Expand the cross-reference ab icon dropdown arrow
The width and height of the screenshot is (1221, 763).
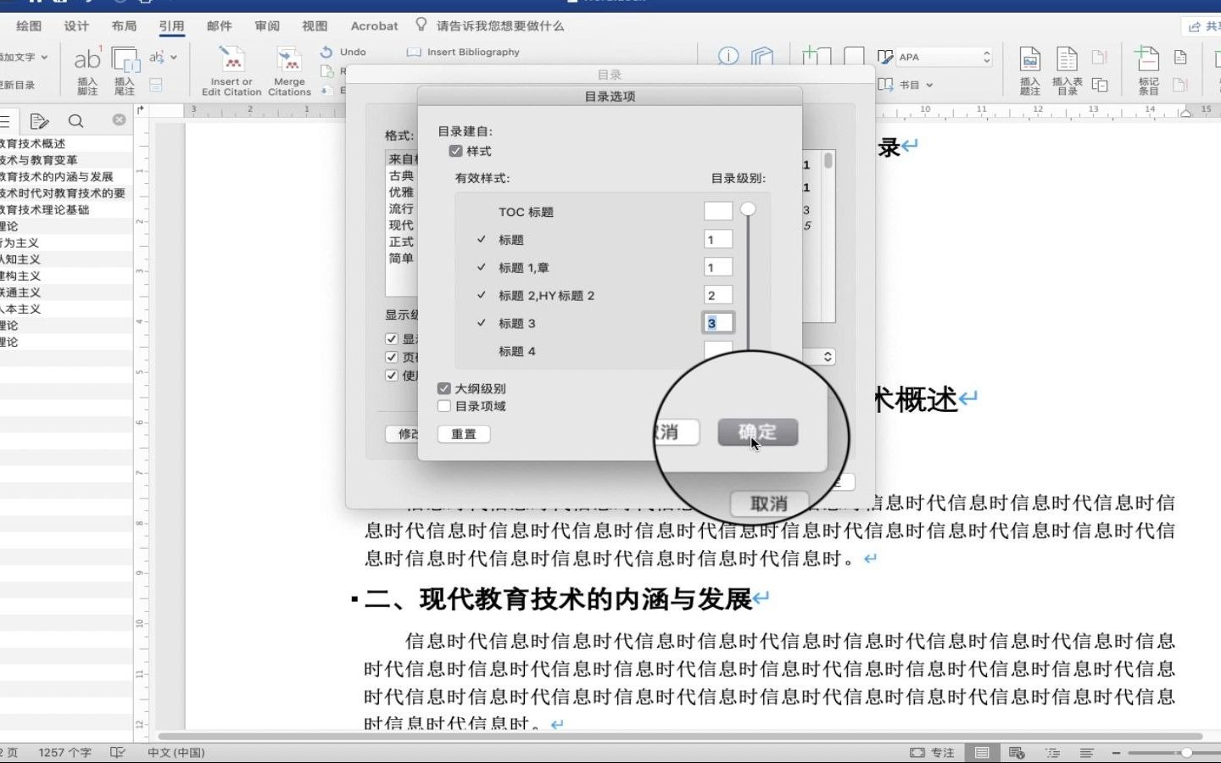coord(175,57)
